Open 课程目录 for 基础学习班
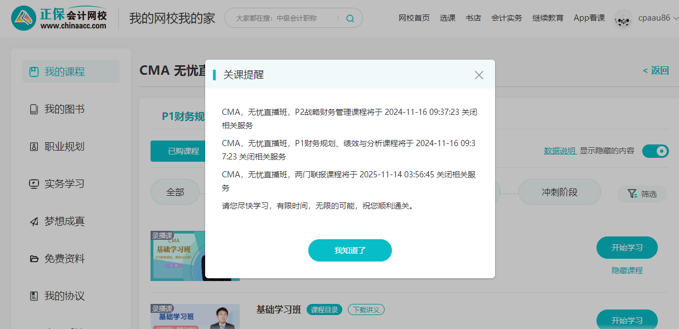 click(324, 309)
